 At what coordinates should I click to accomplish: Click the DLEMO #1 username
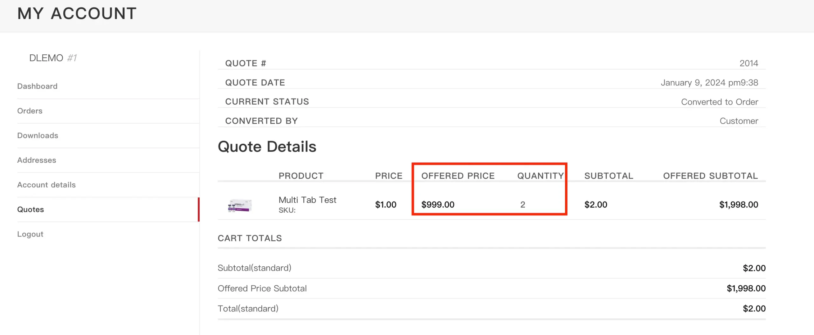tap(53, 58)
